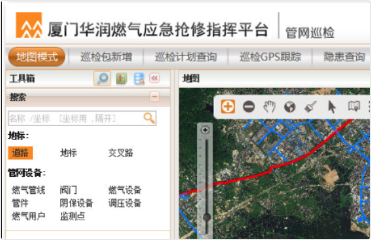Click the 工具箱 panel header text
This screenshot has width=371, height=240.
(22, 79)
